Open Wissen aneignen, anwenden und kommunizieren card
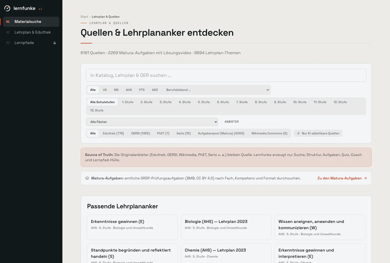 [320, 227]
